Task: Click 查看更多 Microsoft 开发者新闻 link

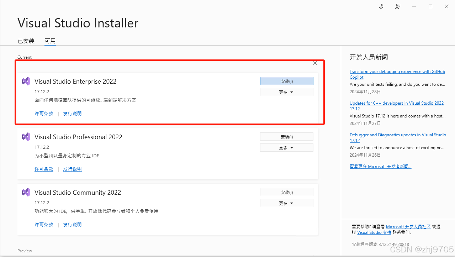Action: 381,167
